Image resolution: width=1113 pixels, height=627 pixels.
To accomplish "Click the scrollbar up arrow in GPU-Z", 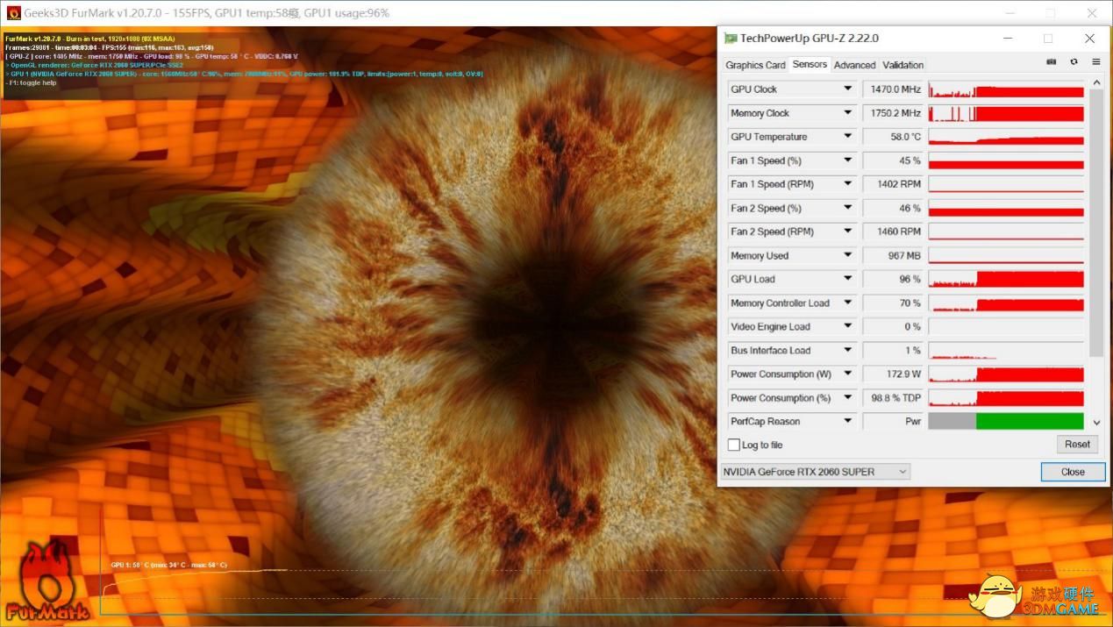I will [1096, 83].
